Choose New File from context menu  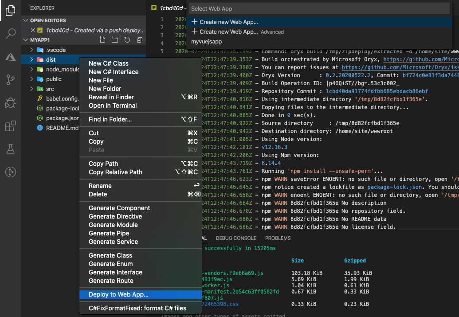pyautogui.click(x=141, y=80)
